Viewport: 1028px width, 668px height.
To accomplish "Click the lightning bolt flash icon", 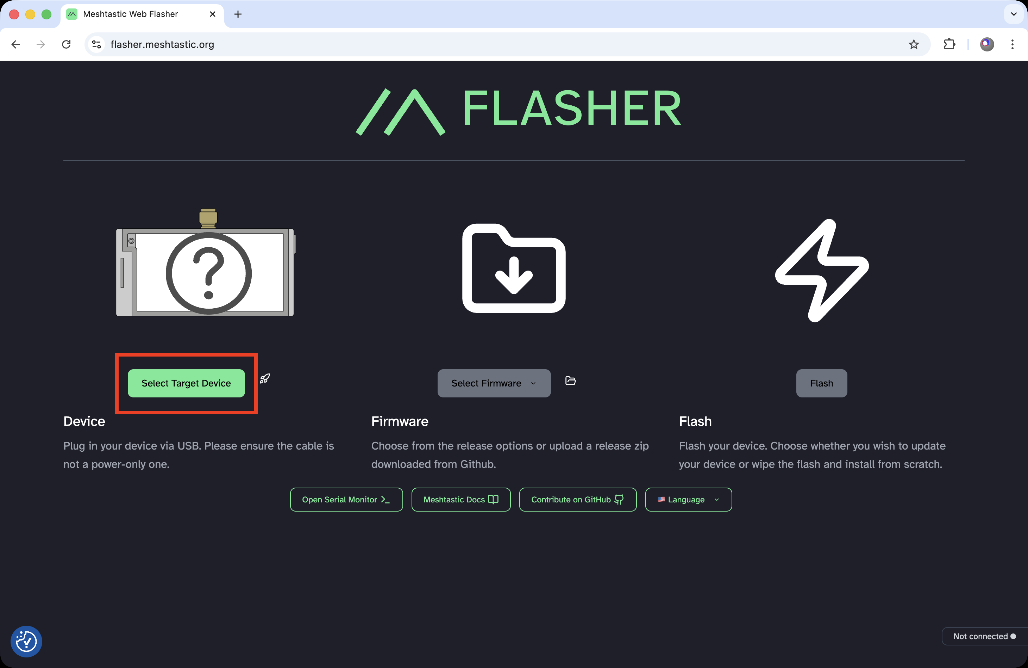I will pyautogui.click(x=821, y=270).
